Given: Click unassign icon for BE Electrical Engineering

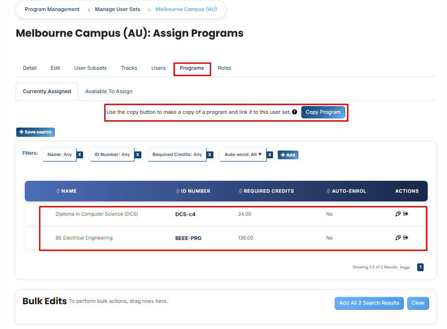Looking at the screenshot, I should pyautogui.click(x=406, y=238).
